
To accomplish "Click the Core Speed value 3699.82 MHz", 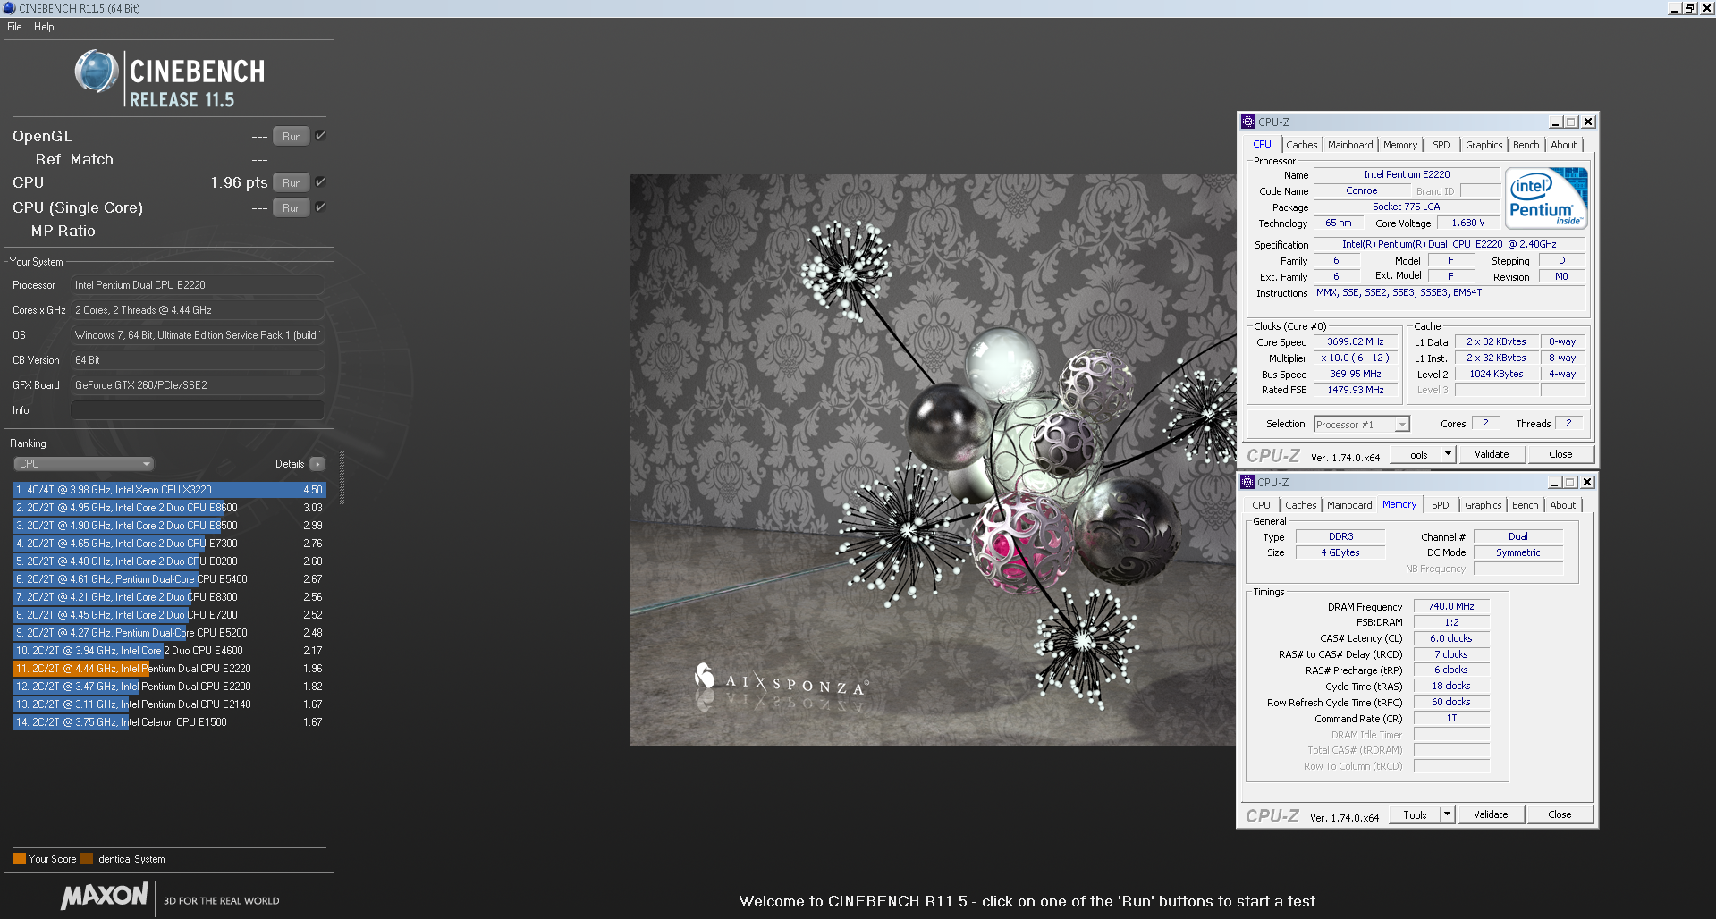I will [1355, 341].
